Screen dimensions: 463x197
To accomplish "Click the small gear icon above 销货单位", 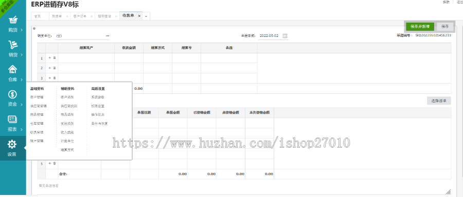I will (34, 29).
